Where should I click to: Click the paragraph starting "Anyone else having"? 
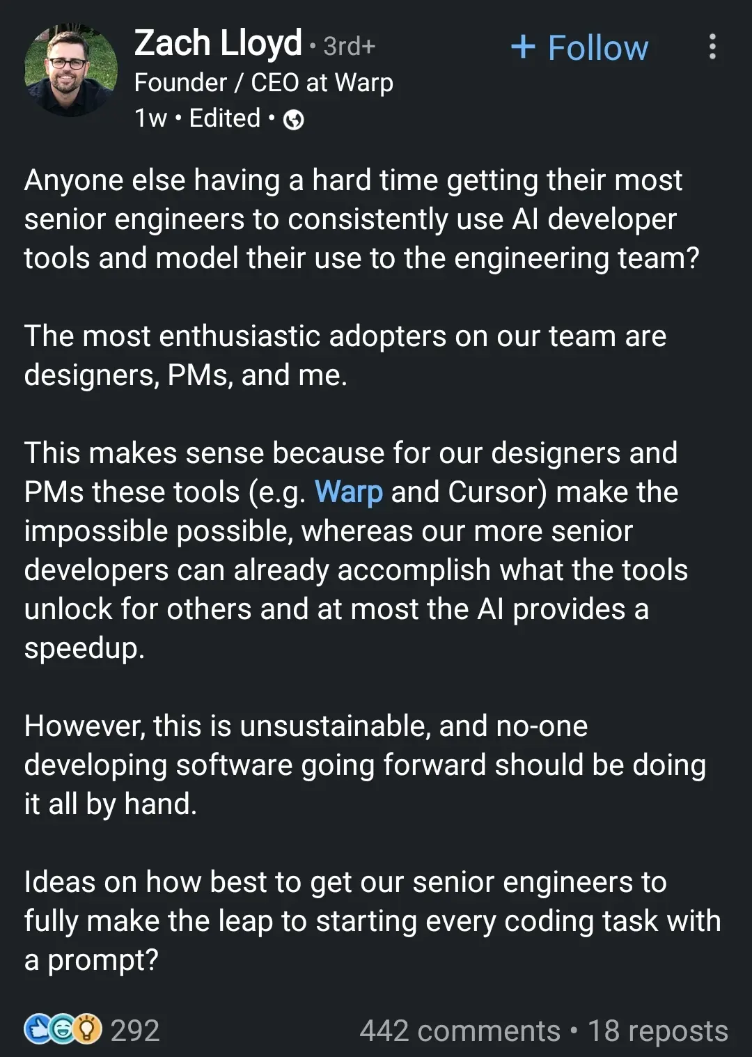click(x=361, y=219)
